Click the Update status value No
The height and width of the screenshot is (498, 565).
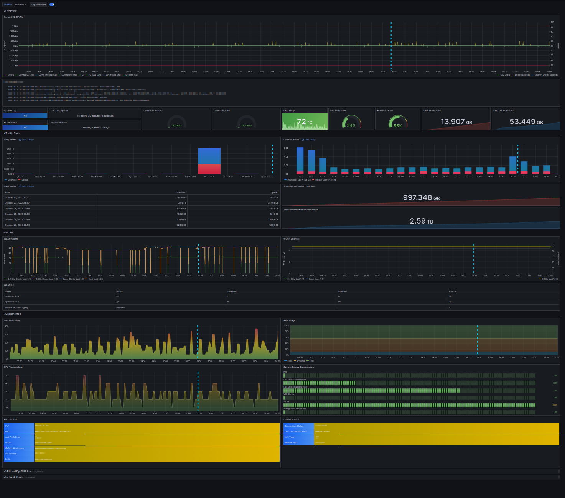[x=25, y=115]
